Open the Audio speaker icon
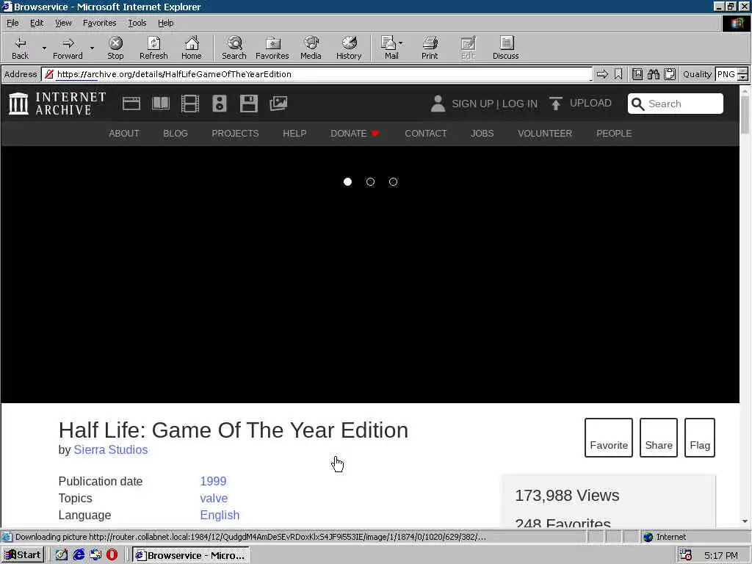Screen dimensions: 752x564 tap(219, 104)
